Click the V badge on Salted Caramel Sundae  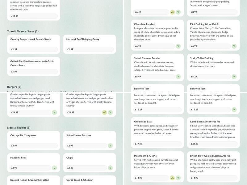(178, 77)
